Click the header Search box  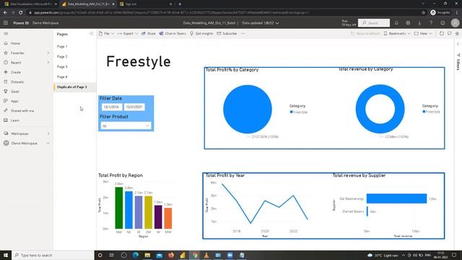point(374,22)
